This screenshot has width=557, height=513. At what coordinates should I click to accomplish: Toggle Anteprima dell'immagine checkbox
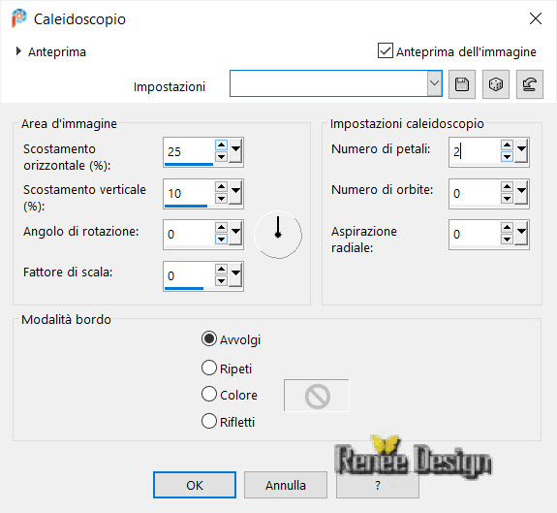pos(386,50)
